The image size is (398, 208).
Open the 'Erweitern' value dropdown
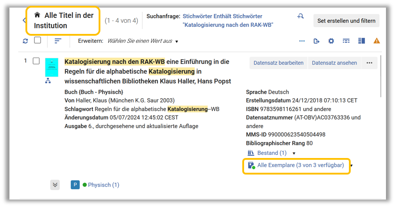[x=143, y=41]
